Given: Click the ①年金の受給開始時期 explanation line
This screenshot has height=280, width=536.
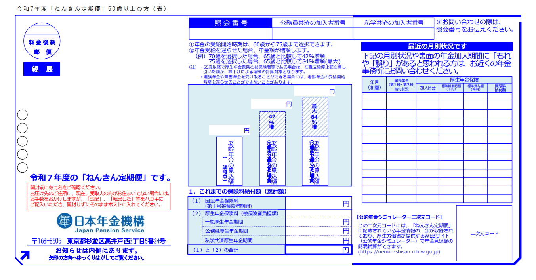Looking at the screenshot, I should [x=262, y=45].
